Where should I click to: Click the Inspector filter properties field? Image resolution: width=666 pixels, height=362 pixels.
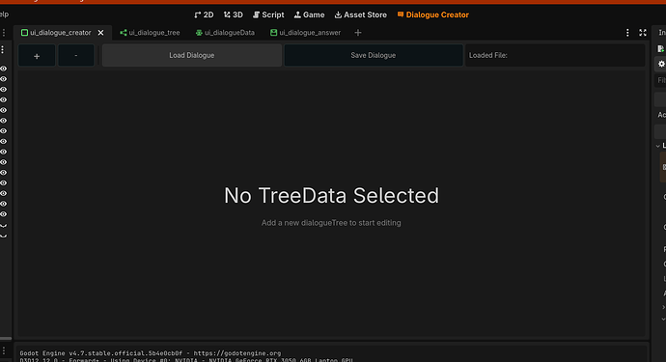[x=660, y=80]
